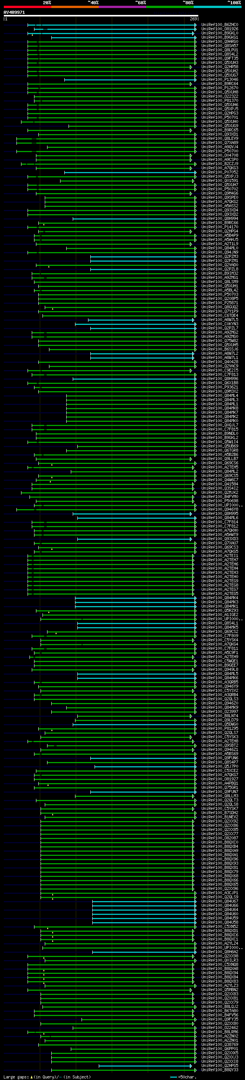Viewport: 245px width, 1080px height.
Task: Open hit UniRef100_B6ZHC0
Action: pyautogui.click(x=220, y=25)
